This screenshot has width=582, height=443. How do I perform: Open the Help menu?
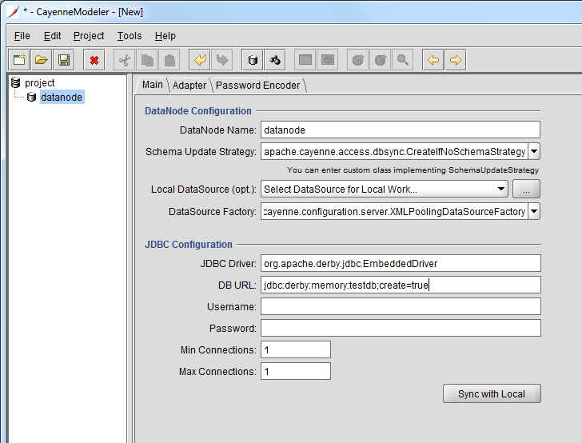(165, 36)
